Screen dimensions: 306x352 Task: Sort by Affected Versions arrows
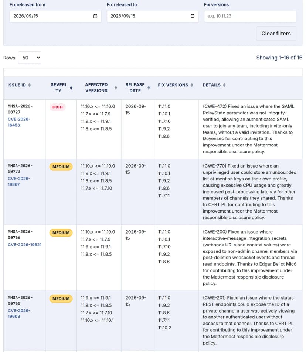pos(116,88)
